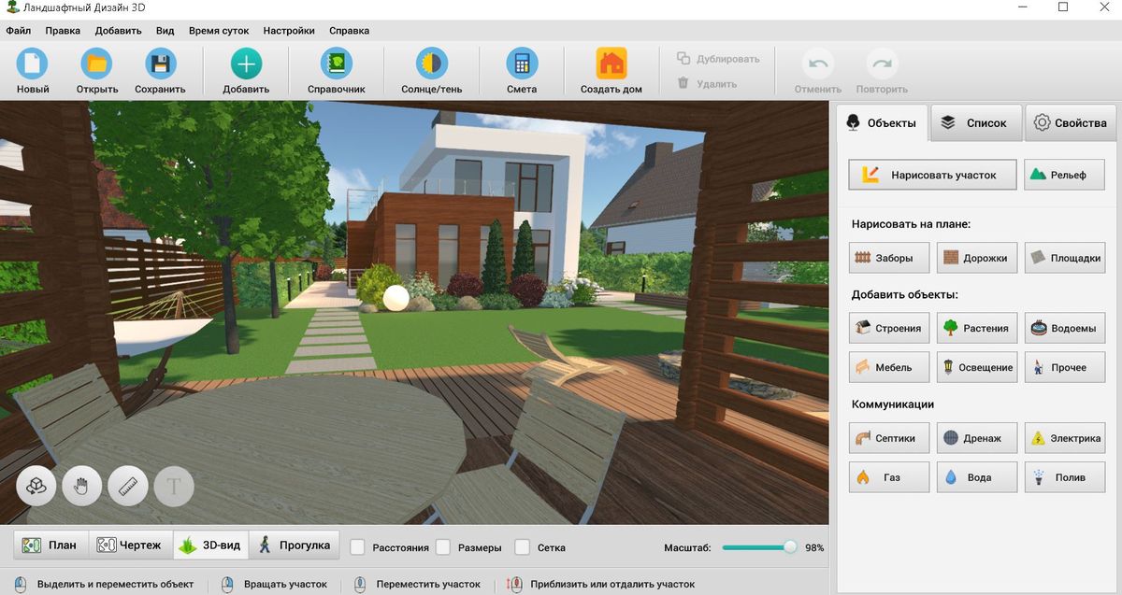The image size is (1122, 595).
Task: Open the Свойства tab
Action: [x=1072, y=122]
